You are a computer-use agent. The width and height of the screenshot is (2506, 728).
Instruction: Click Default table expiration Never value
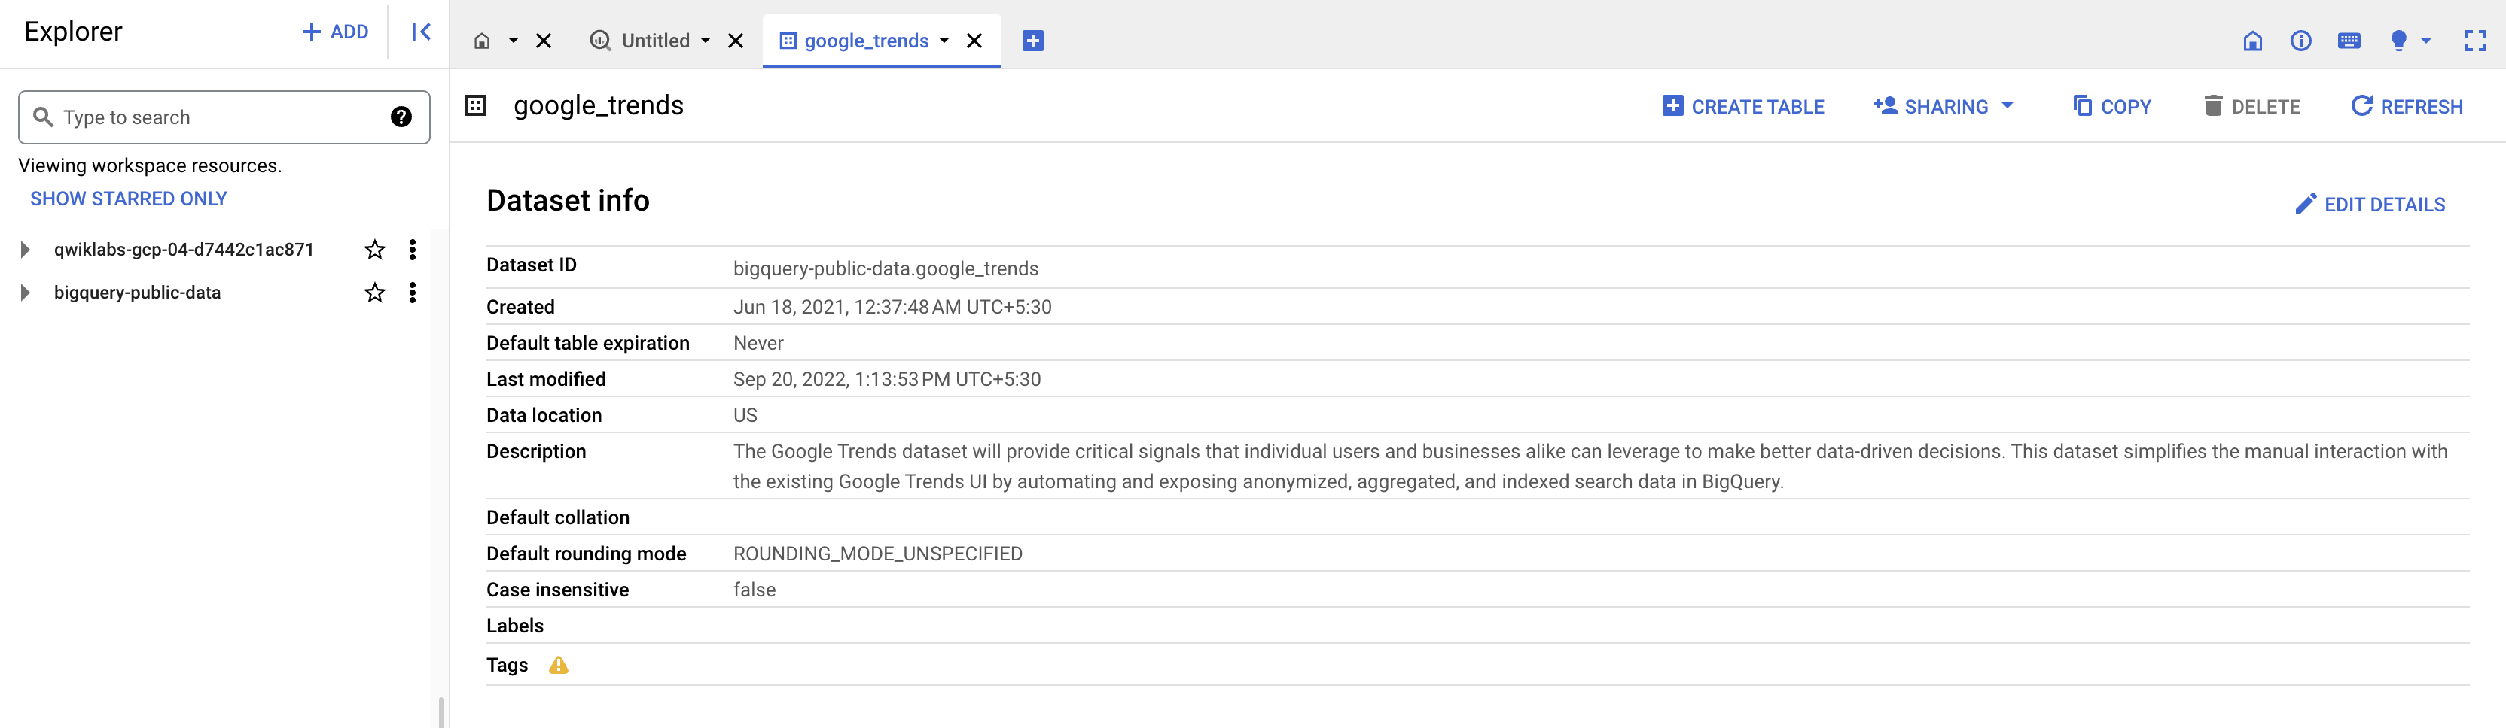pos(758,343)
